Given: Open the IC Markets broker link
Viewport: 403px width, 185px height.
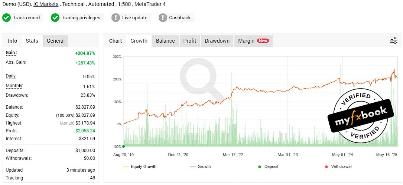Looking at the screenshot, I should [x=46, y=4].
